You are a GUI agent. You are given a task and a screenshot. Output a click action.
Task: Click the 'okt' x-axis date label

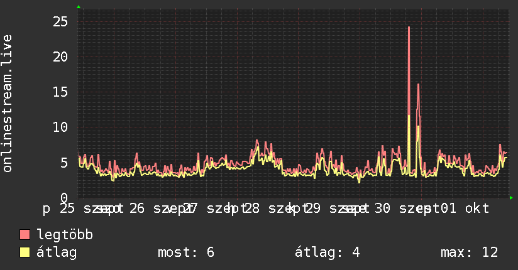(477, 208)
